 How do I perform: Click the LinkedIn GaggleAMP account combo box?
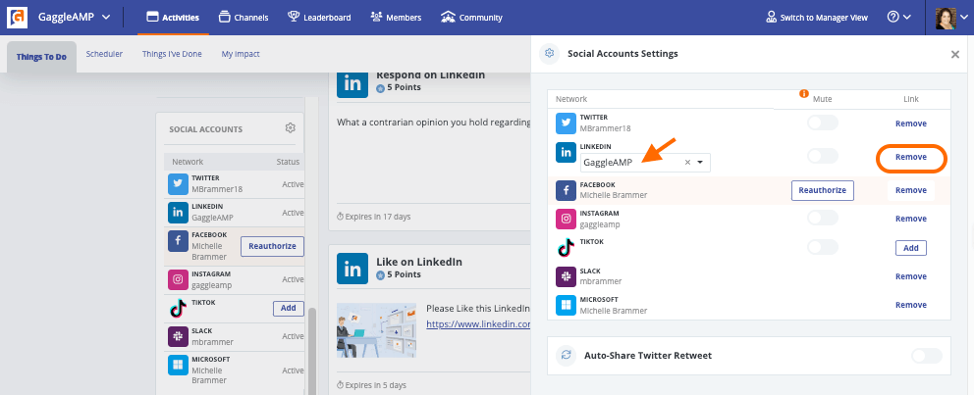pos(645,163)
